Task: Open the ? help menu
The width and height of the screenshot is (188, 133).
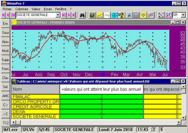Action: [x=71, y=9]
